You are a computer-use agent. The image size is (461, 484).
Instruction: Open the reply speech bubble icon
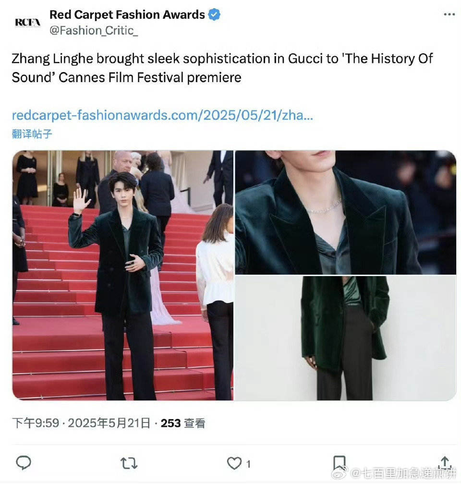(24, 463)
